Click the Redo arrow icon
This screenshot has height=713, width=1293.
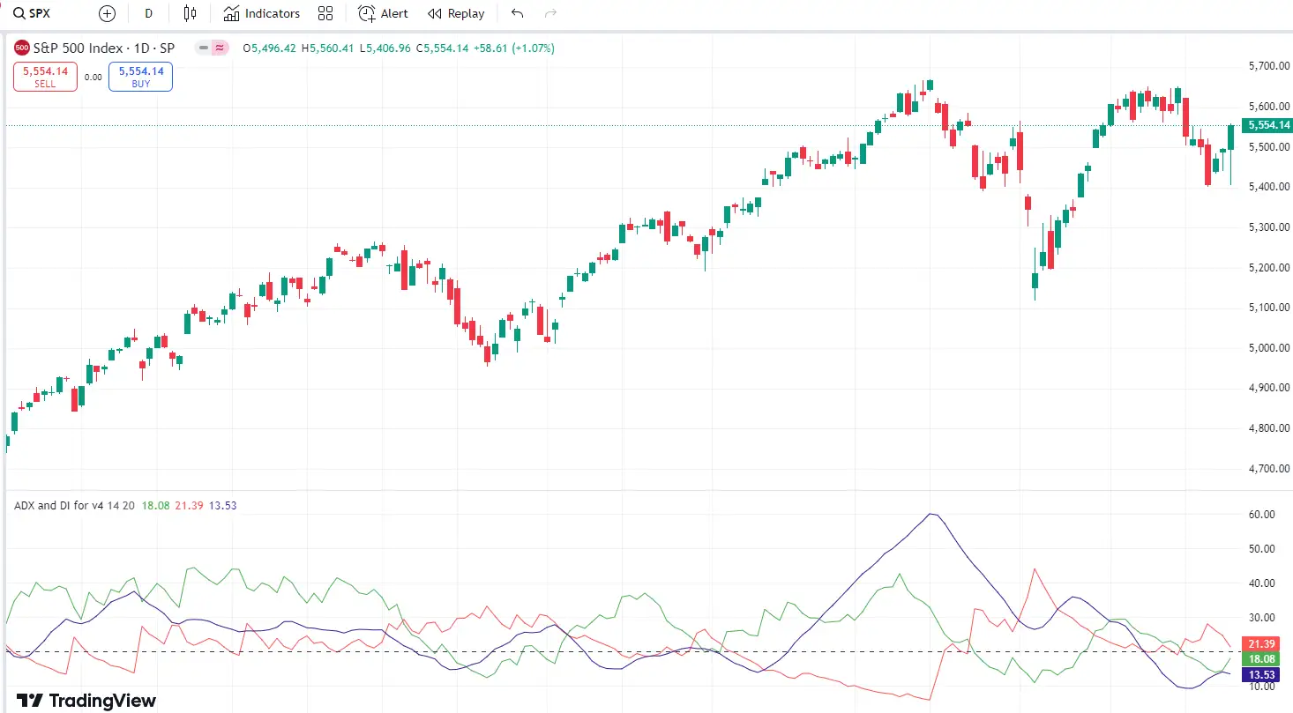[x=550, y=13]
